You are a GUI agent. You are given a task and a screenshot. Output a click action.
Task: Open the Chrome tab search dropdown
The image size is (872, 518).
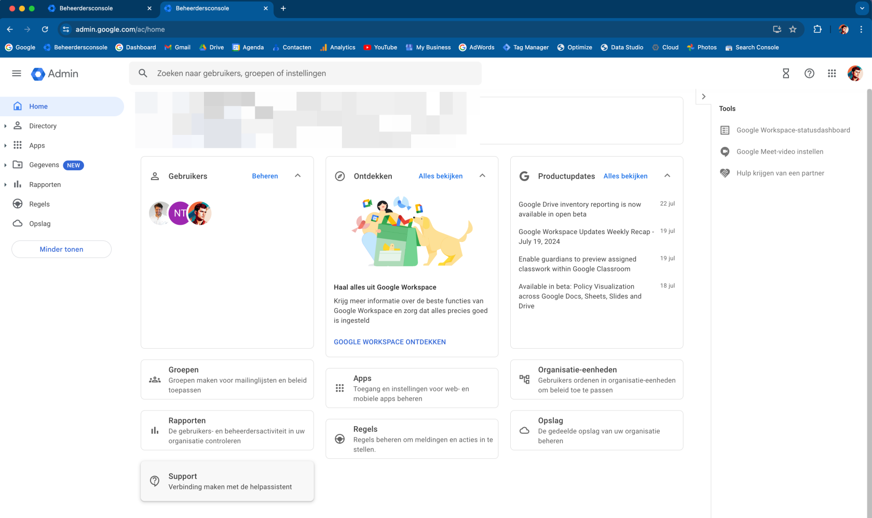tap(862, 8)
